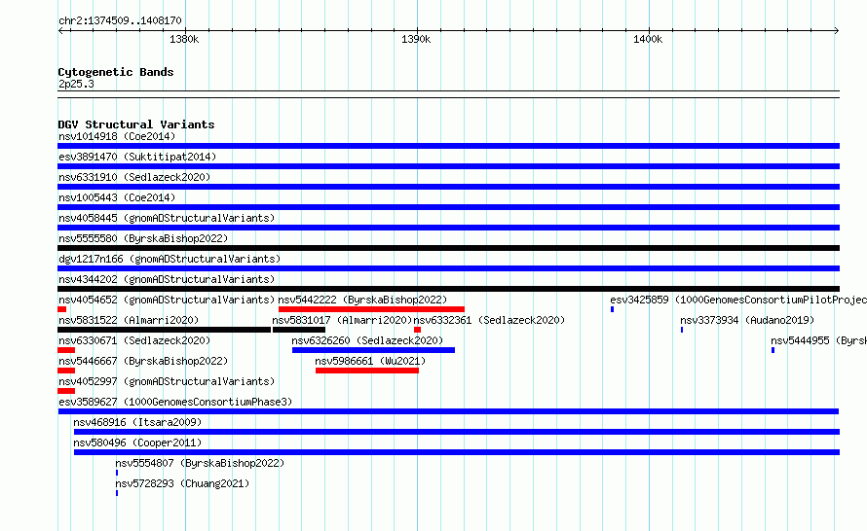Open variant nsv5831017 (Almarri2020)
The height and width of the screenshot is (531, 867).
342,320
